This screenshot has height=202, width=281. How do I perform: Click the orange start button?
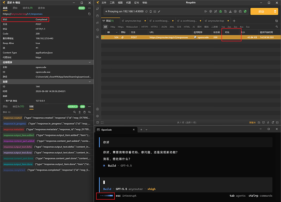pyautogui.click(x=261, y=11)
